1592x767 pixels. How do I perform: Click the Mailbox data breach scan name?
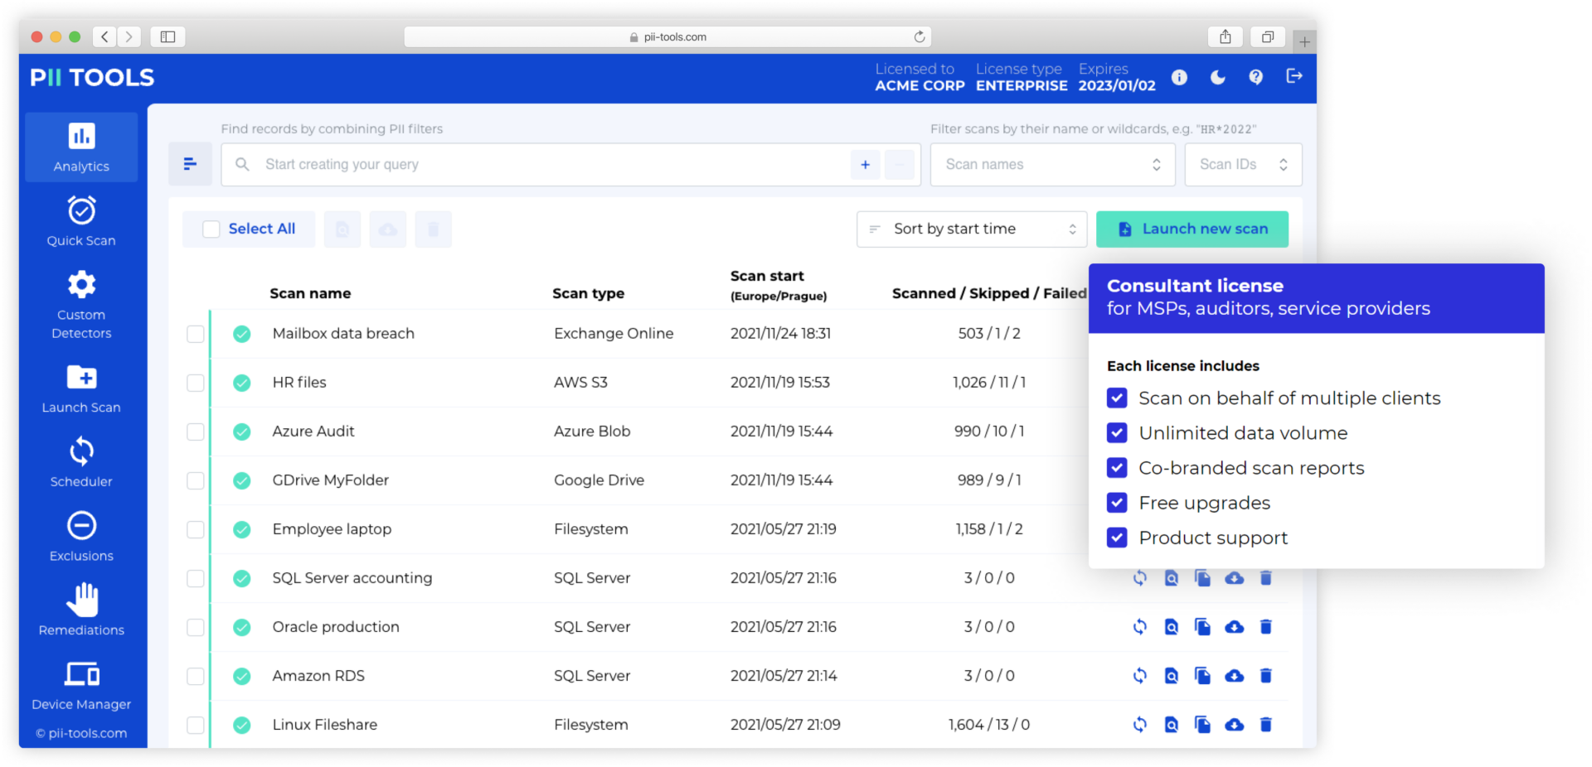343,333
